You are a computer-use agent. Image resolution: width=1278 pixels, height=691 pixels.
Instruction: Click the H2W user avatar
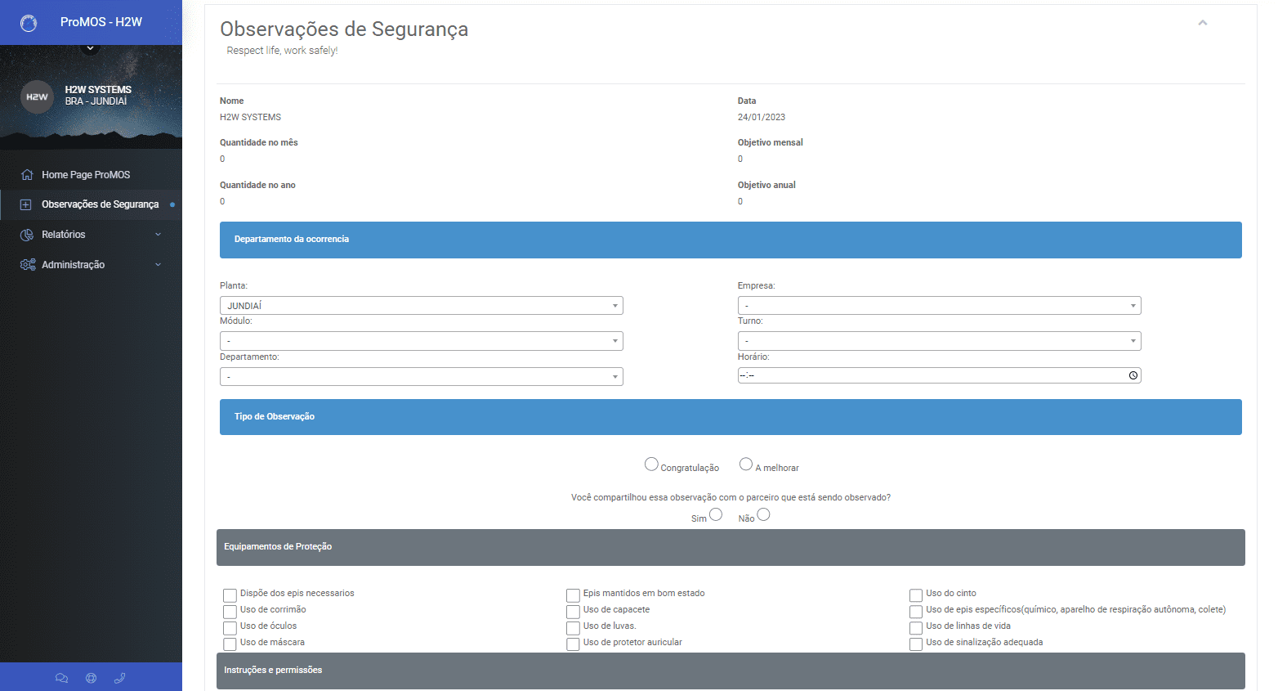37,96
